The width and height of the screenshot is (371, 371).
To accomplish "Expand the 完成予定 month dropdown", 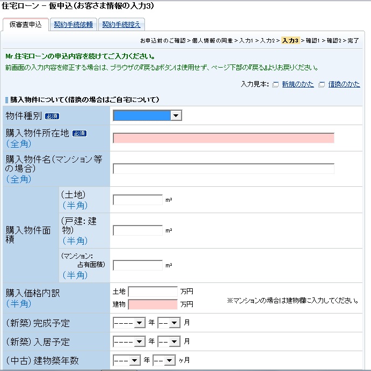I will tap(168, 324).
